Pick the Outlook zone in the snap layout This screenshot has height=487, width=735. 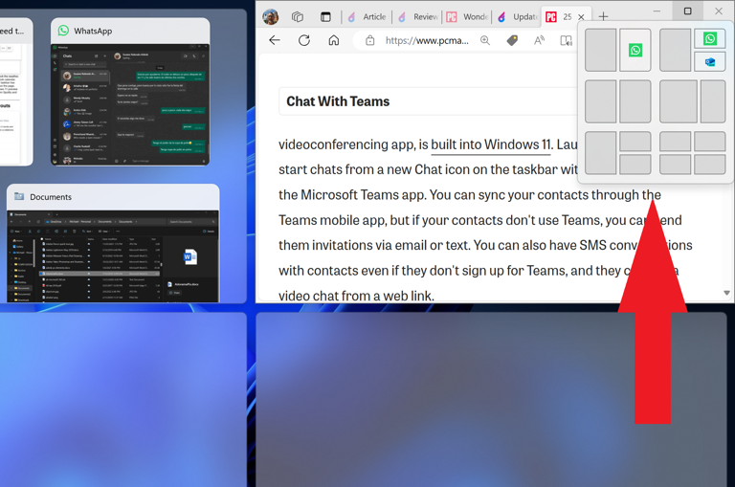[709, 62]
